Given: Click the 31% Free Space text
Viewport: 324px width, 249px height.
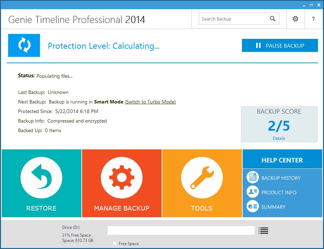Looking at the screenshot, I should click(x=77, y=235).
